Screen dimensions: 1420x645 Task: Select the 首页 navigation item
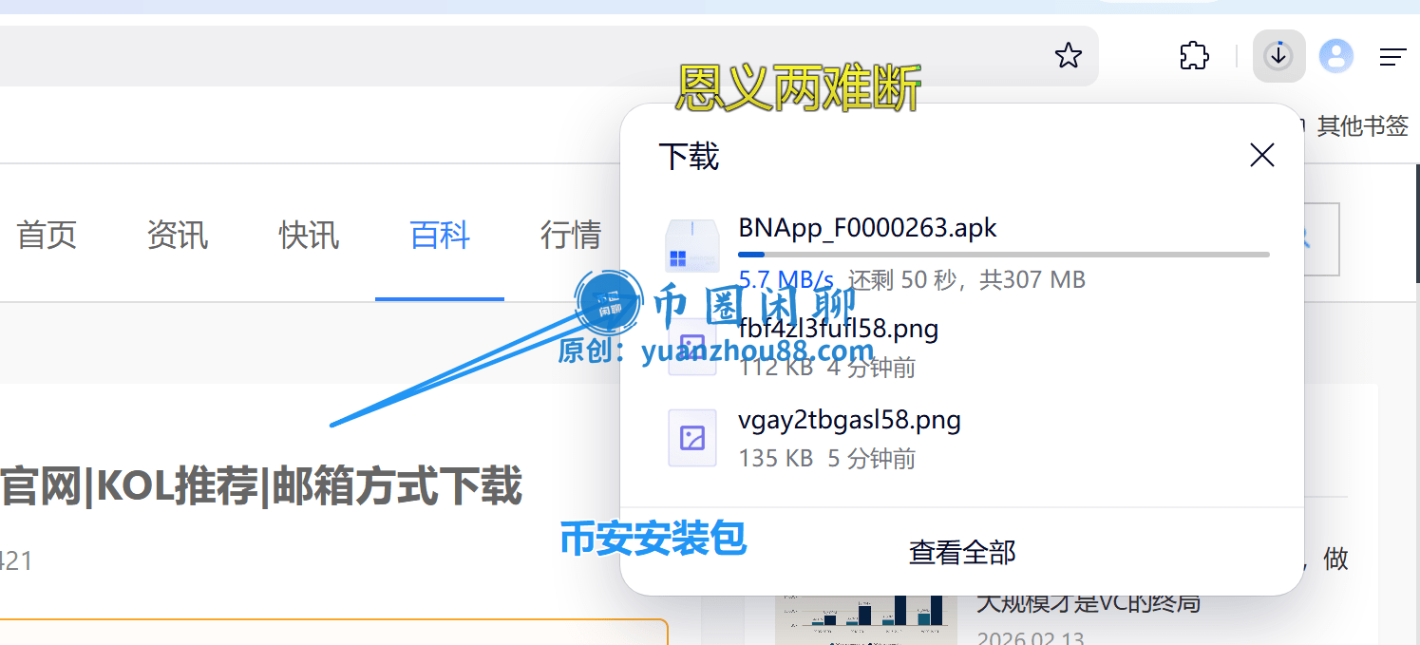[46, 236]
